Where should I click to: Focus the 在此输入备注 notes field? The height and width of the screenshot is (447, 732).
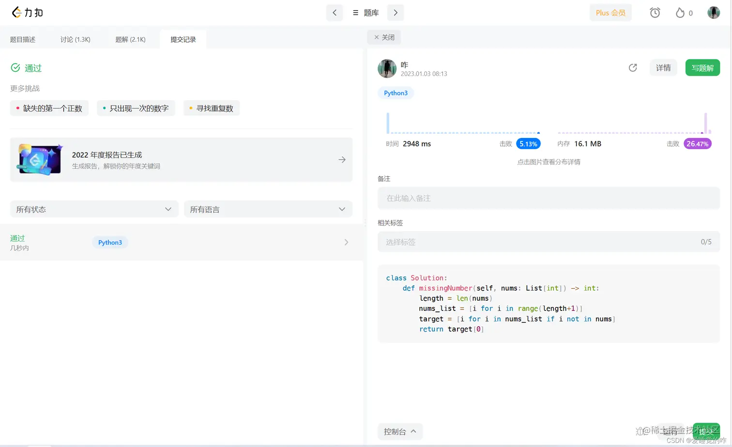549,198
